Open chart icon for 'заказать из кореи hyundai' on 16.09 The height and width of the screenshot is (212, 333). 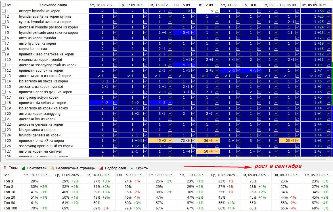[x=170, y=87]
